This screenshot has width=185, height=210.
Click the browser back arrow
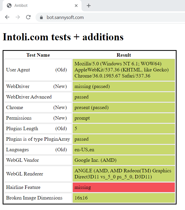click(x=7, y=17)
